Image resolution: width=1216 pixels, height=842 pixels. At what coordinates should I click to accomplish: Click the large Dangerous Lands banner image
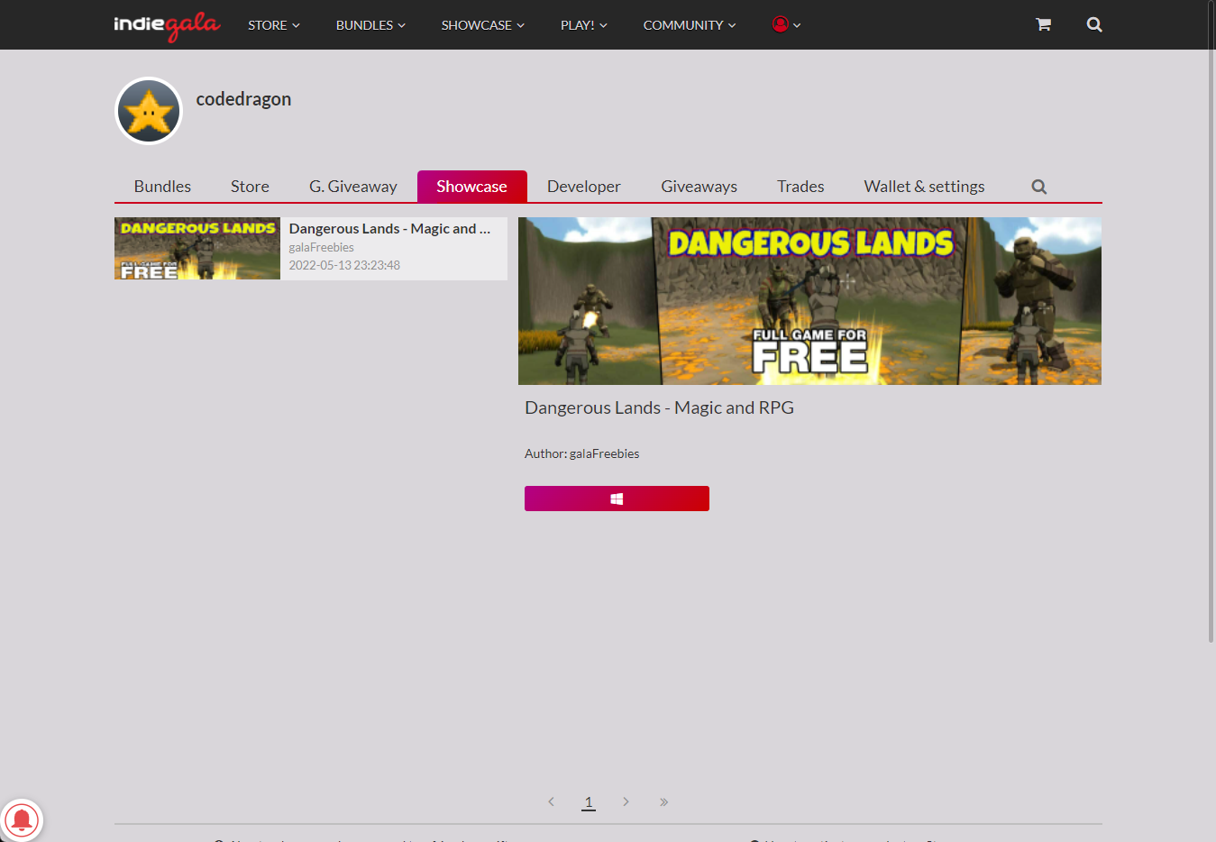tap(809, 301)
